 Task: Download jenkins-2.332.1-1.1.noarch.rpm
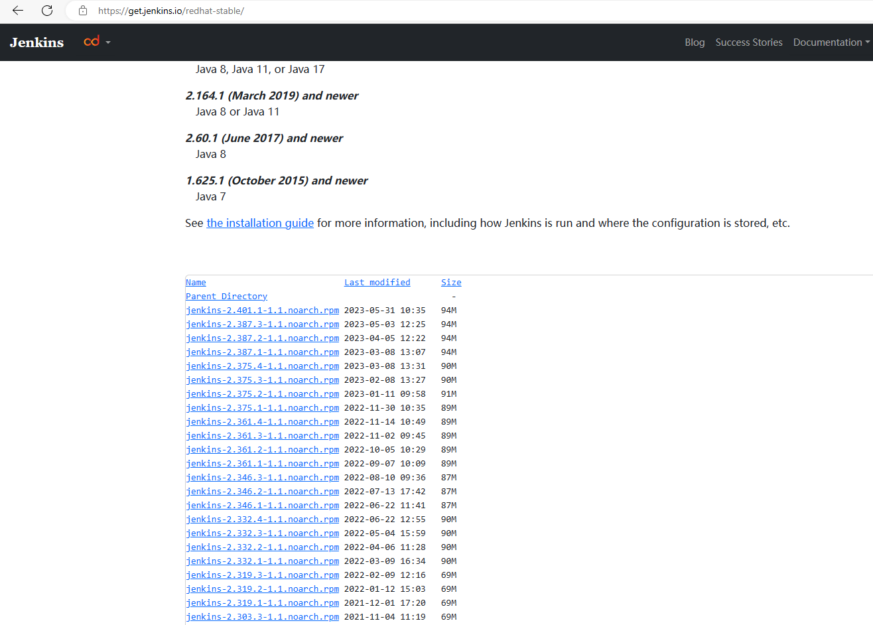(x=262, y=561)
